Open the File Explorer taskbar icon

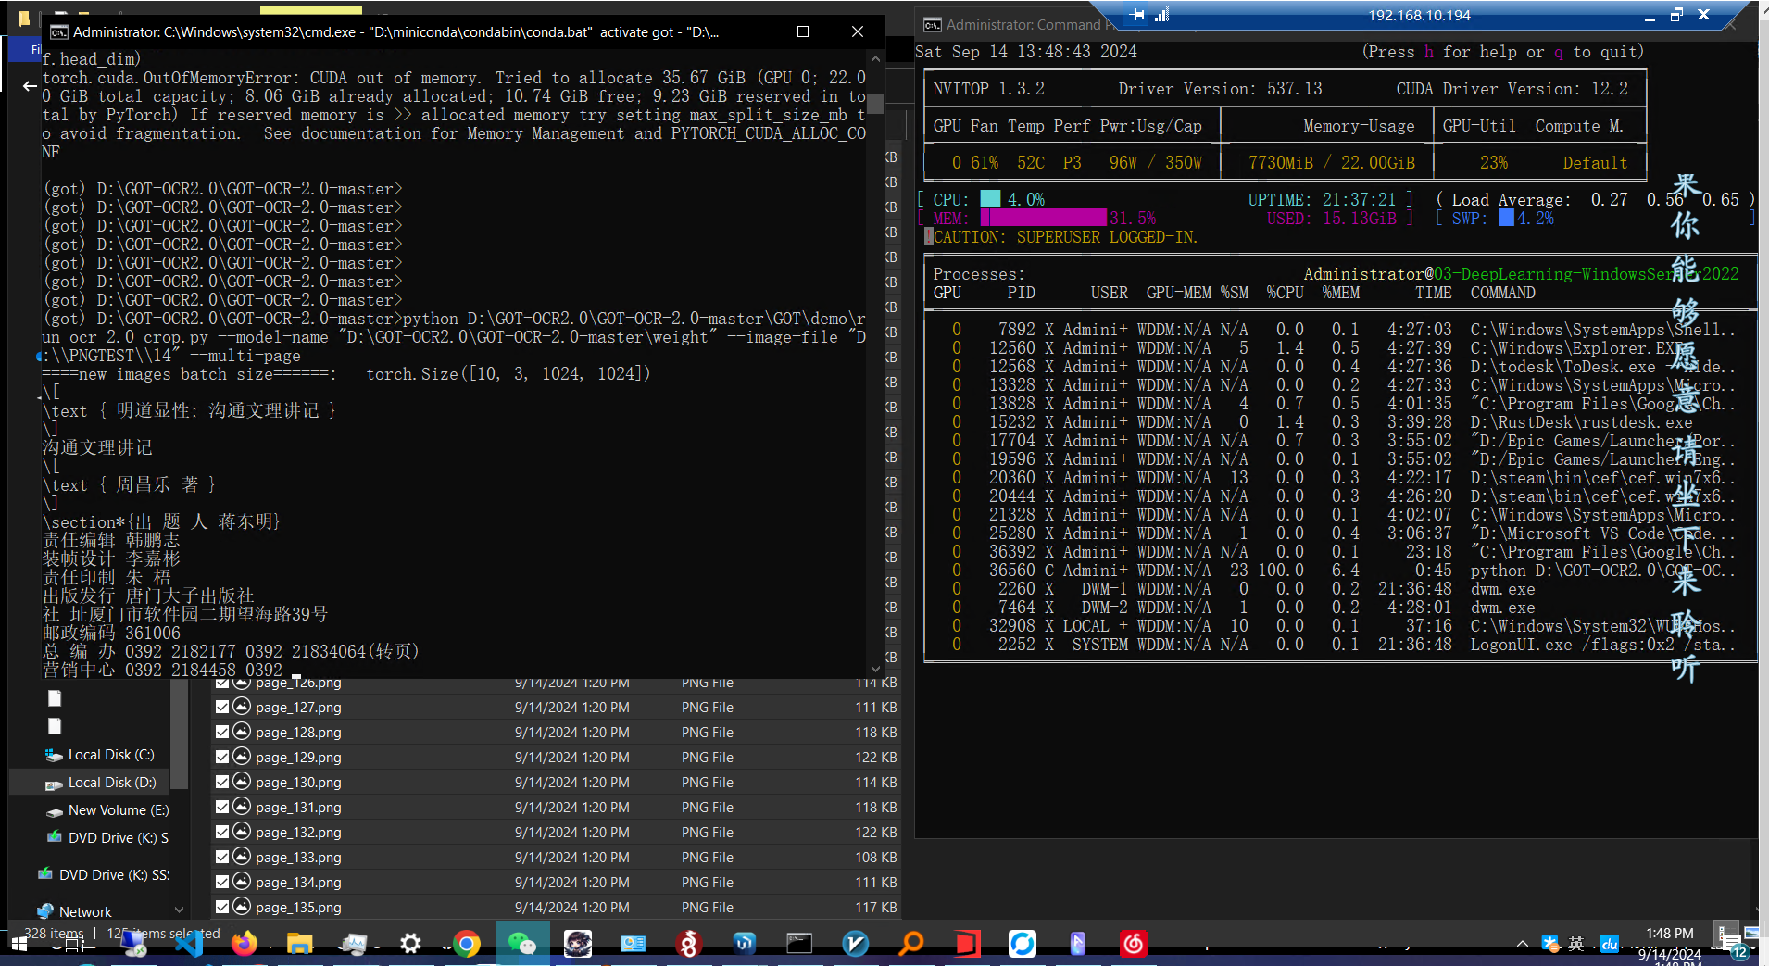pyautogui.click(x=300, y=944)
